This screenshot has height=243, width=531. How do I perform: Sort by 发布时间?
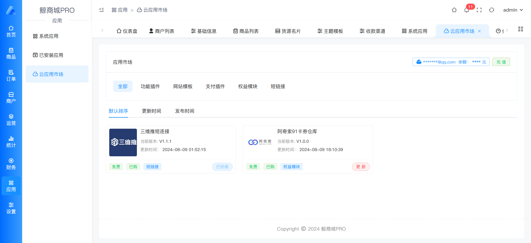point(185,111)
